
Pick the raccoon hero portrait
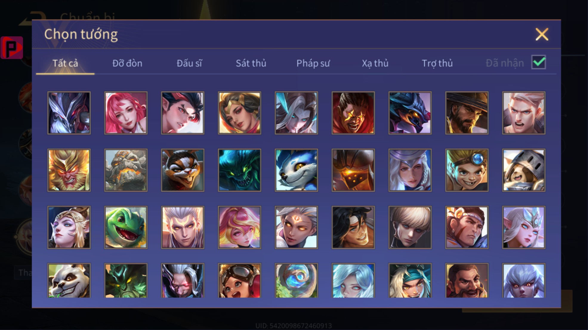pyautogui.click(x=183, y=170)
